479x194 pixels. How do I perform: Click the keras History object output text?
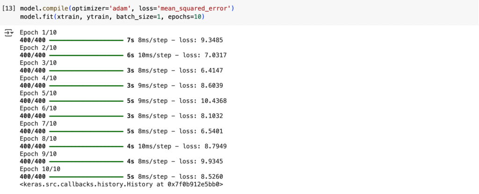coord(121,184)
